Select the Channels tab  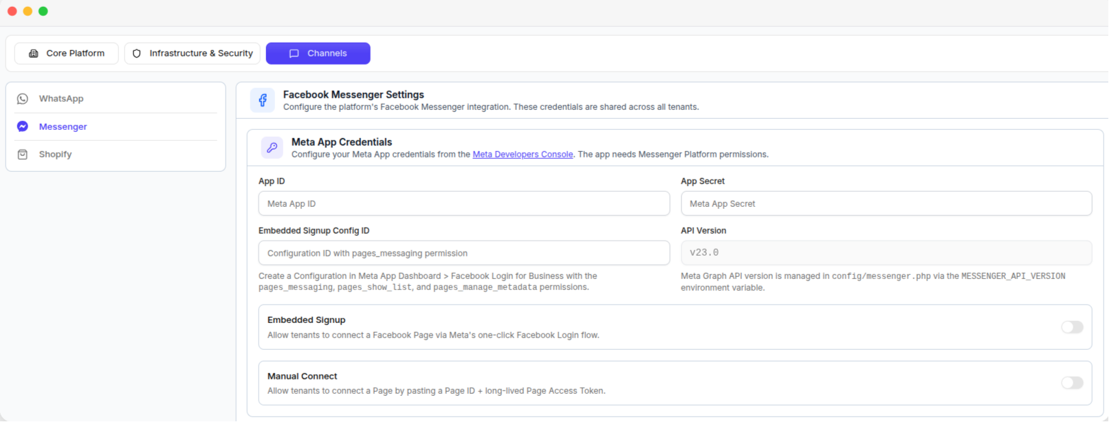tap(318, 54)
